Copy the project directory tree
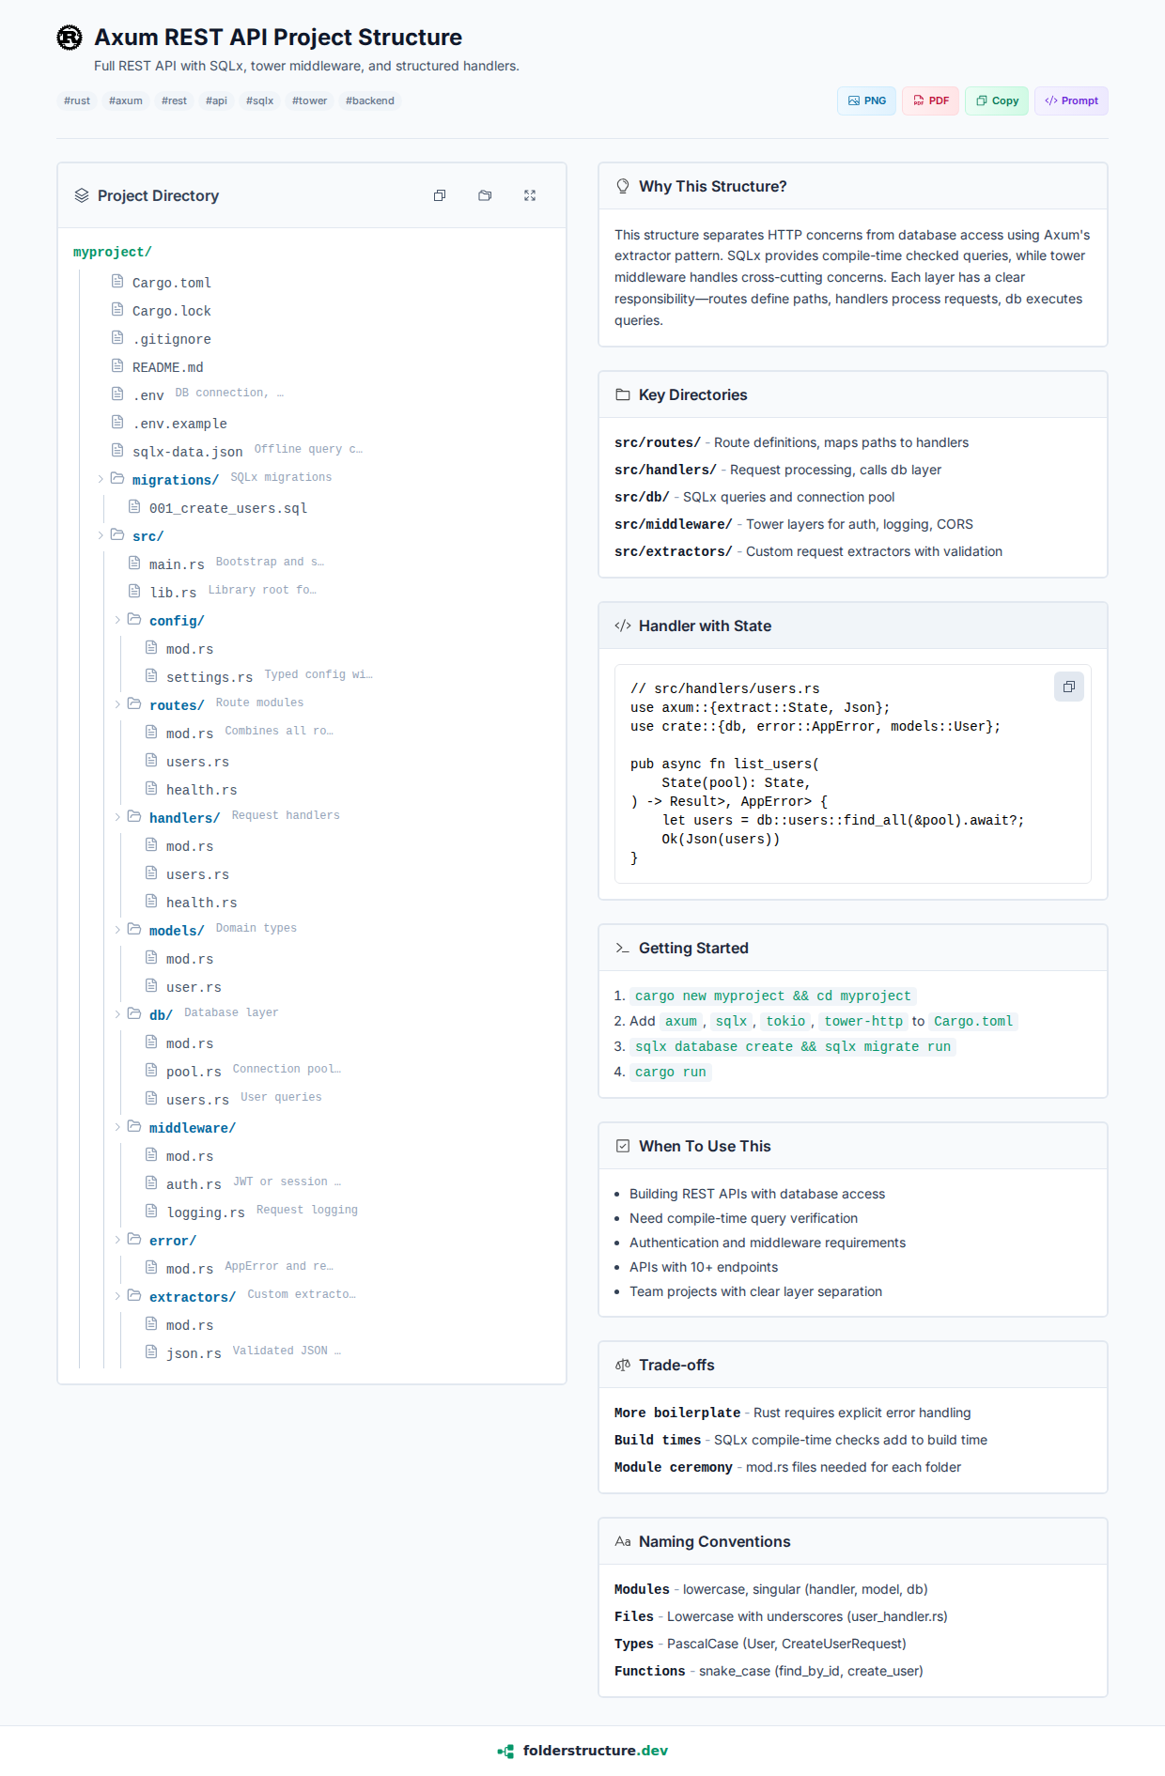The height and width of the screenshot is (1776, 1165). (440, 195)
